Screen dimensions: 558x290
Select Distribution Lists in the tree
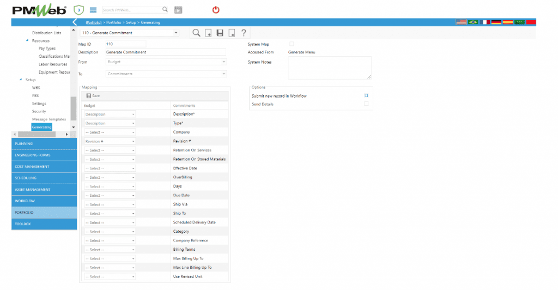pos(47,33)
